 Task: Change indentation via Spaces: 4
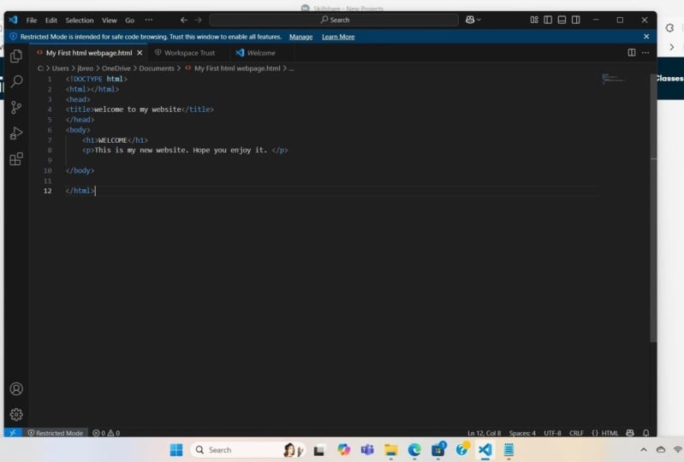coord(522,433)
